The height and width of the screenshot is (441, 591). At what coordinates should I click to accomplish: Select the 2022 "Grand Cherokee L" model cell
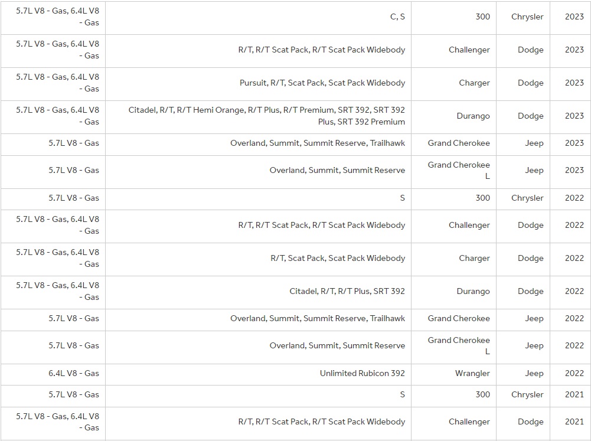click(x=459, y=345)
